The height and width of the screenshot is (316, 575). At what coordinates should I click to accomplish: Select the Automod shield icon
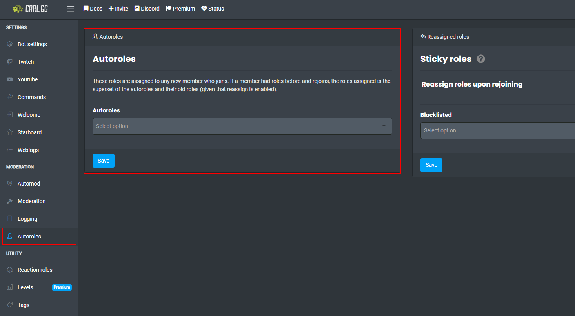(x=9, y=183)
